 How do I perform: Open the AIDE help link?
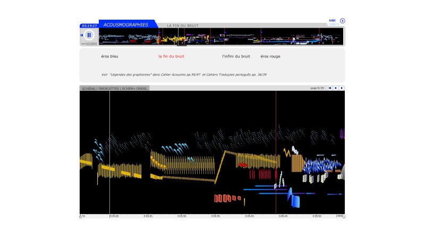[332, 20]
